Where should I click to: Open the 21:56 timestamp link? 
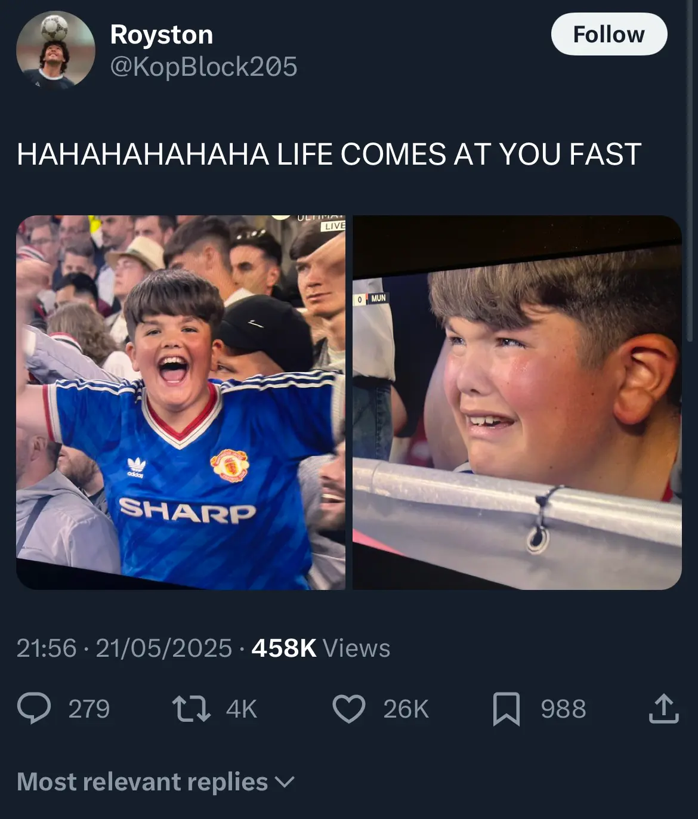47,648
